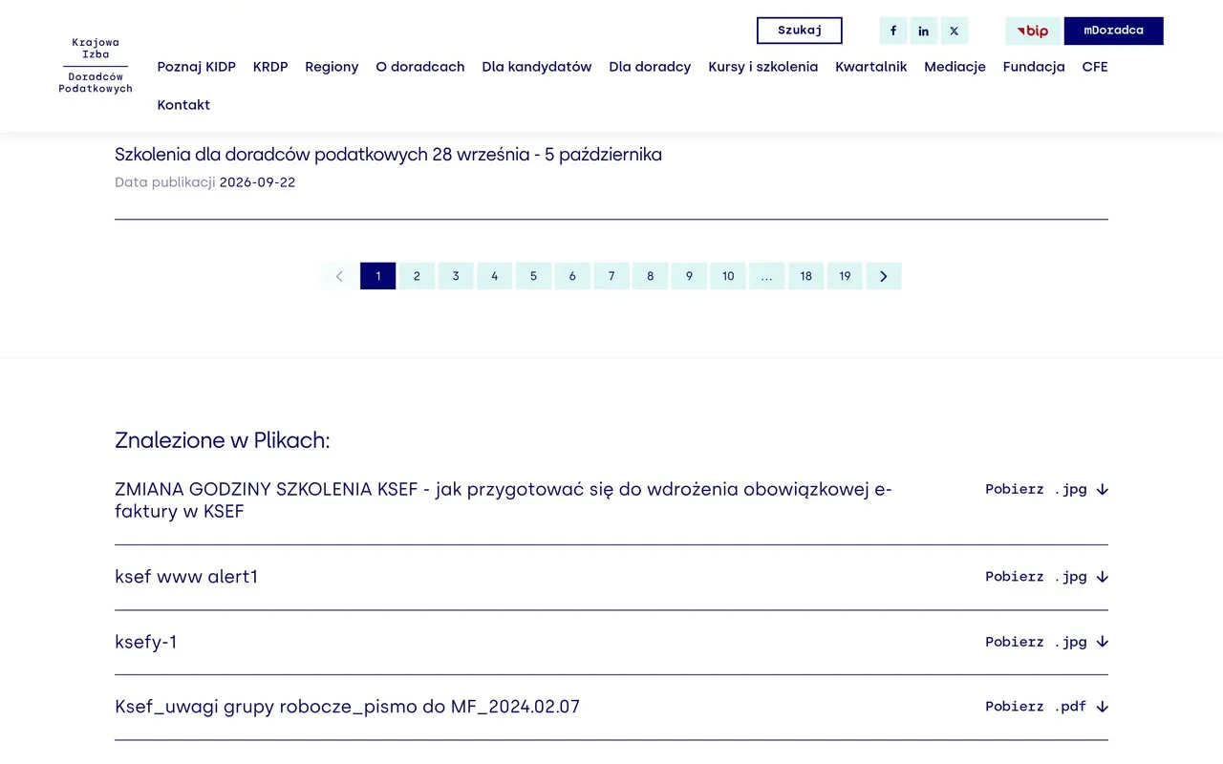Open Kursy i szkolenia menu
This screenshot has height=764, width=1223.
(763, 67)
